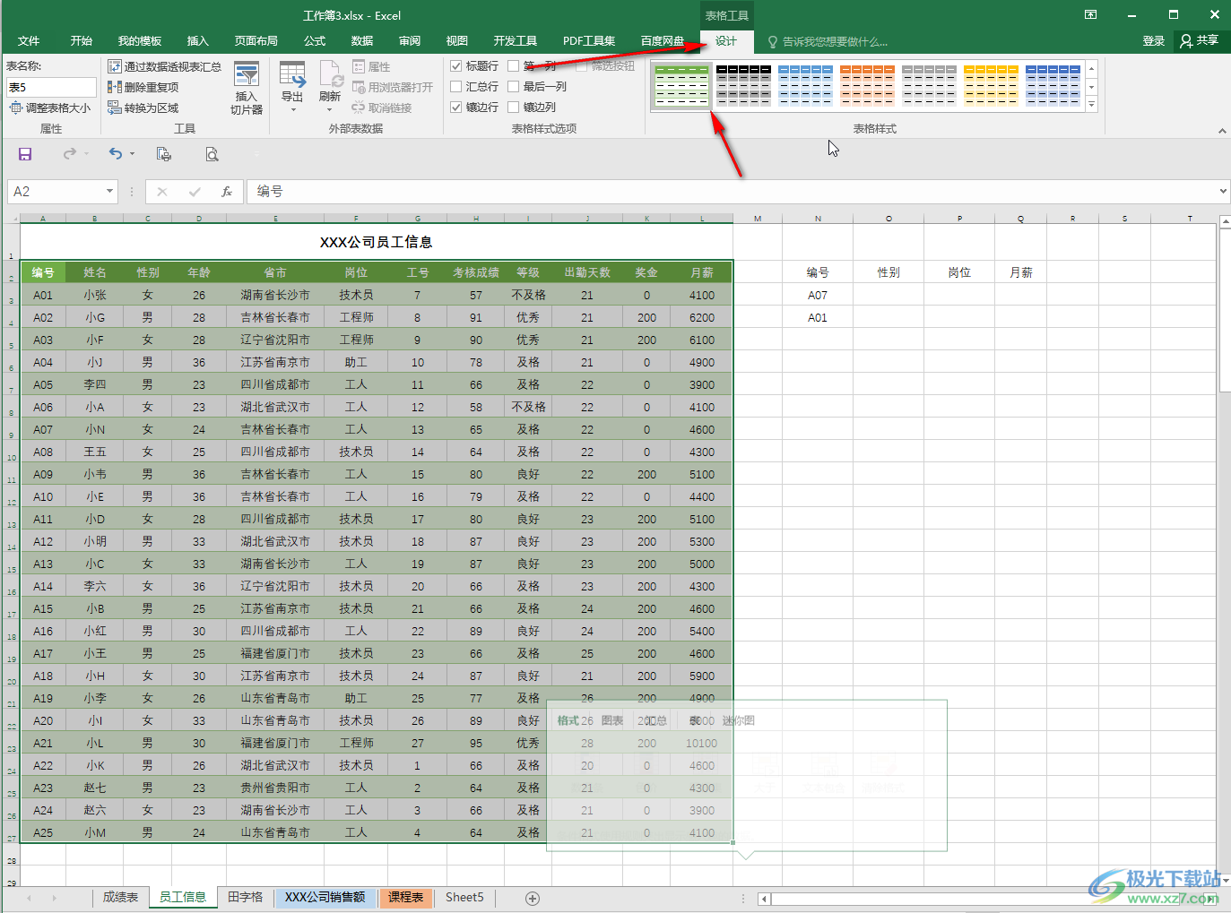The width and height of the screenshot is (1231, 913).
Task: Click cell N3 containing A07
Action: tap(818, 295)
